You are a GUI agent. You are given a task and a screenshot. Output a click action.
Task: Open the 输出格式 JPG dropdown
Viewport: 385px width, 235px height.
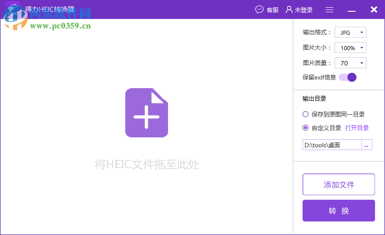point(351,33)
